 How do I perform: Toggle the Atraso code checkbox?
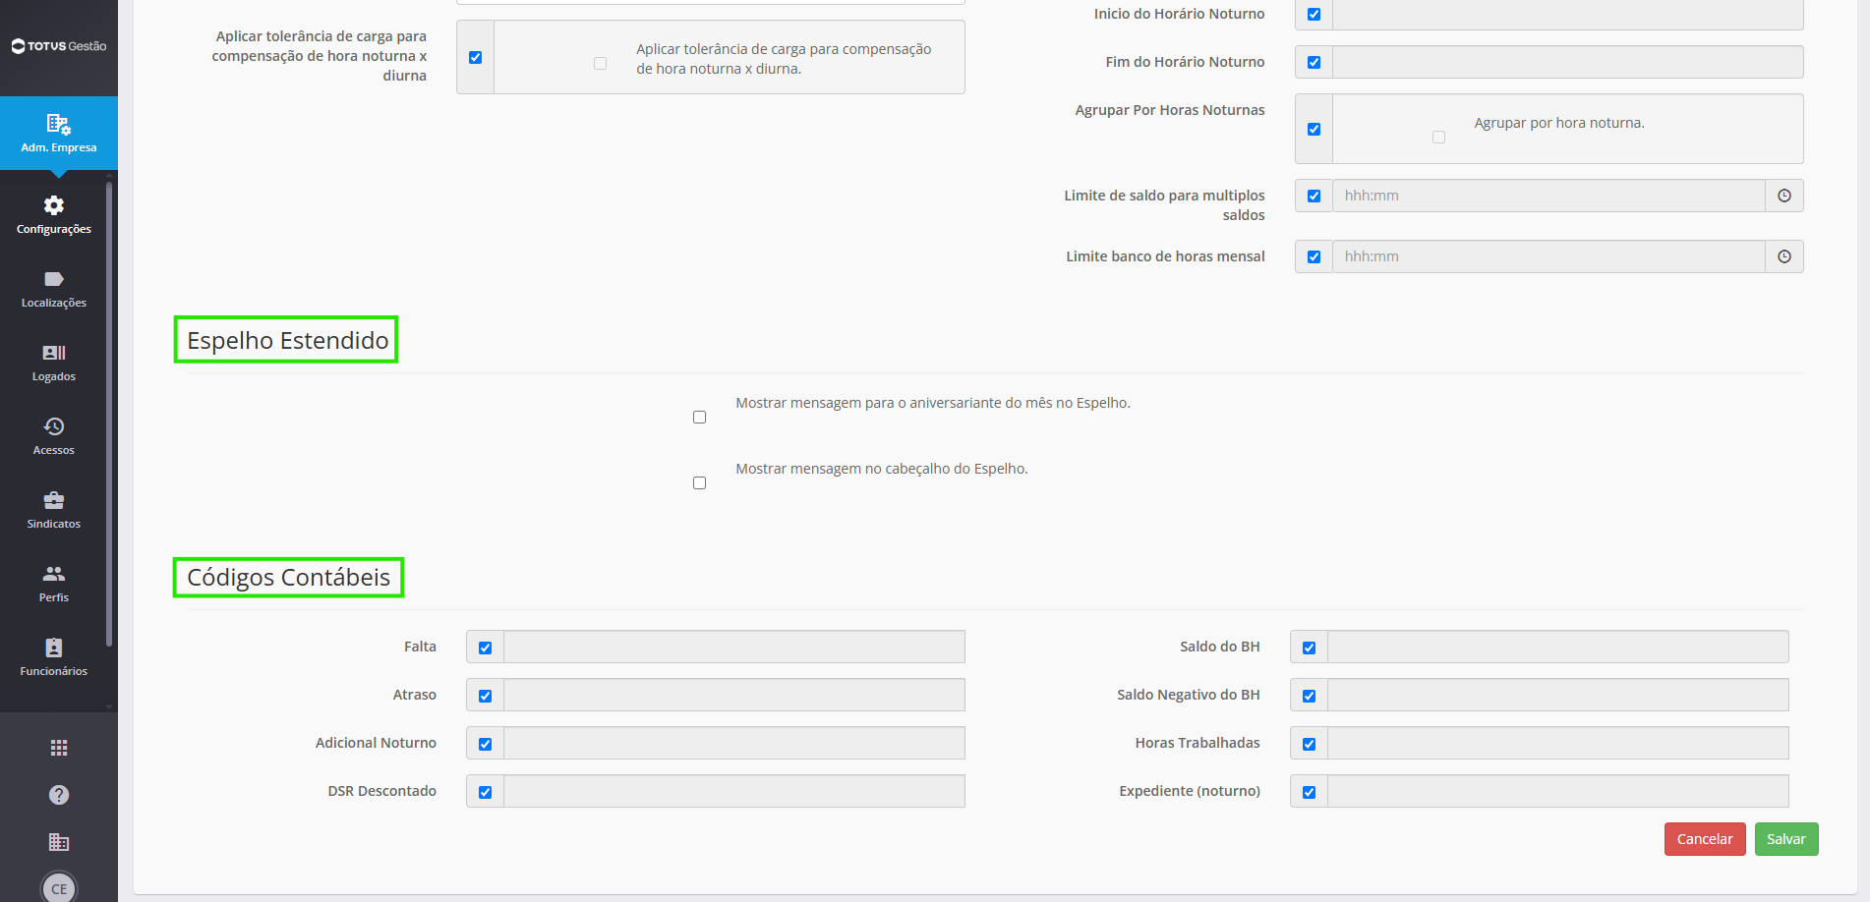pyautogui.click(x=485, y=696)
